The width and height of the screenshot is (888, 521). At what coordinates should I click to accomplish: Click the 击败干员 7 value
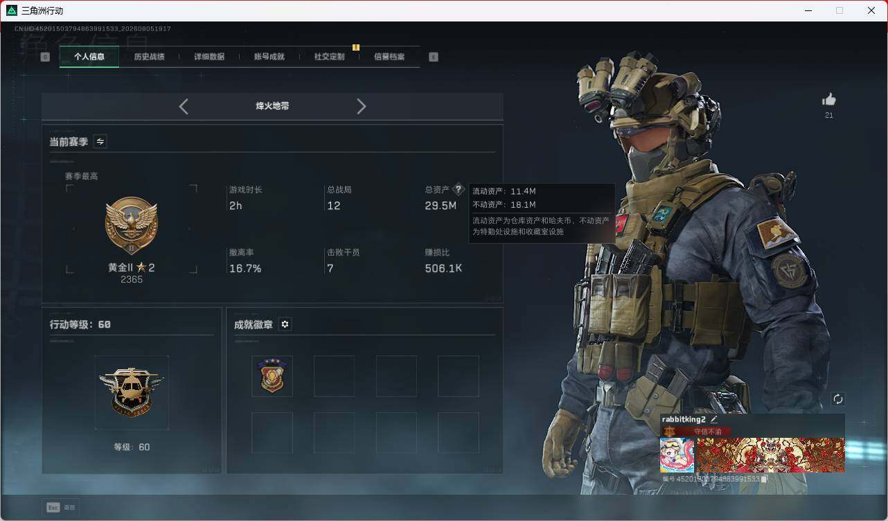pos(330,268)
